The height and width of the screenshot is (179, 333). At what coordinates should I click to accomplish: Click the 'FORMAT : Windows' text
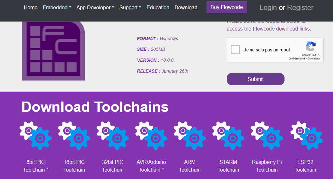click(x=157, y=39)
